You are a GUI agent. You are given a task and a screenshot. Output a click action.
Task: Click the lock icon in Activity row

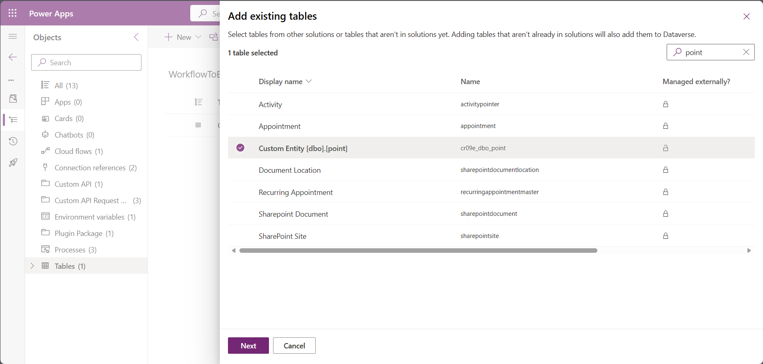665,104
